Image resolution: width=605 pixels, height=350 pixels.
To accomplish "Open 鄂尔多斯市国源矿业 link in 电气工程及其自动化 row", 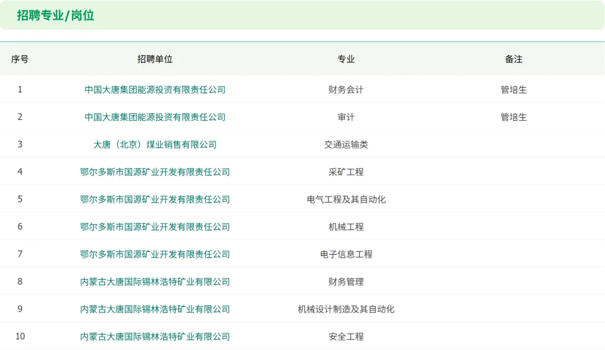I will click(x=155, y=199).
